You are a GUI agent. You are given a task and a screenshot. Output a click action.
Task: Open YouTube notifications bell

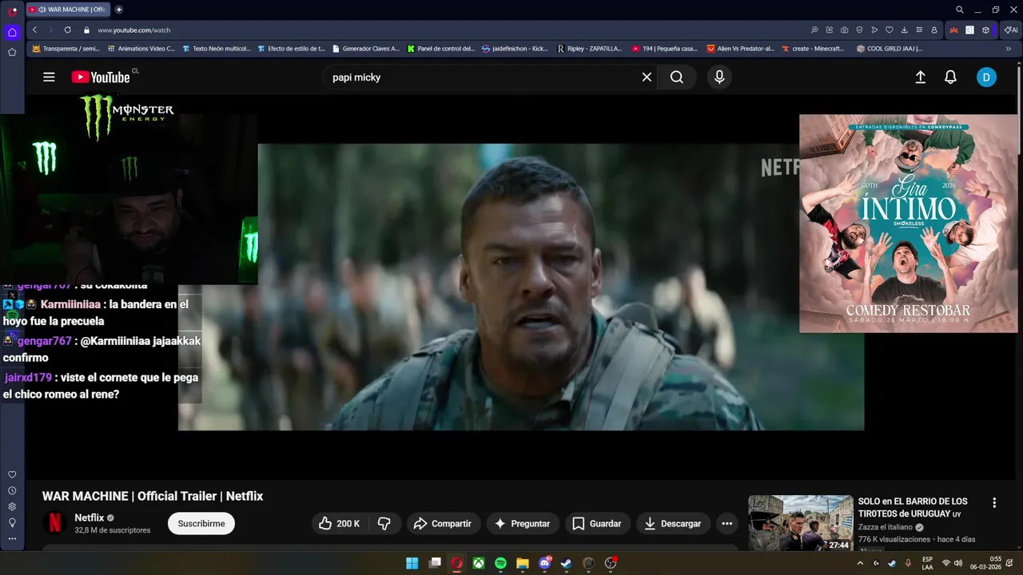coord(950,77)
